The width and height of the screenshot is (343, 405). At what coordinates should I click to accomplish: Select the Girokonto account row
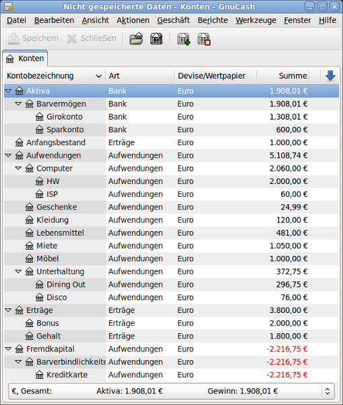click(x=171, y=117)
